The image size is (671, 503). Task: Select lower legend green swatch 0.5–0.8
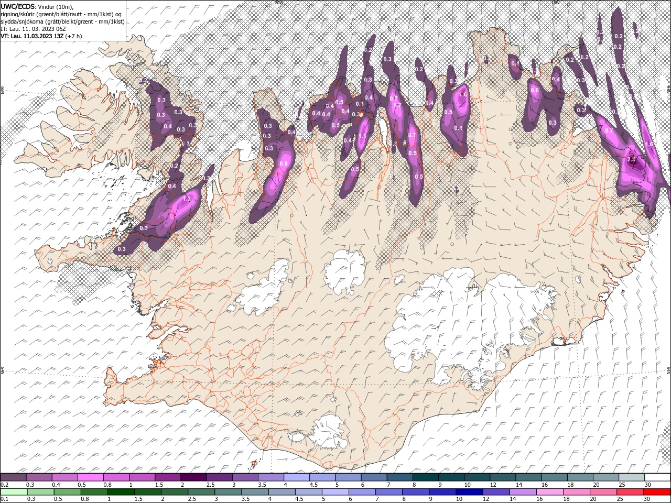(x=68, y=492)
